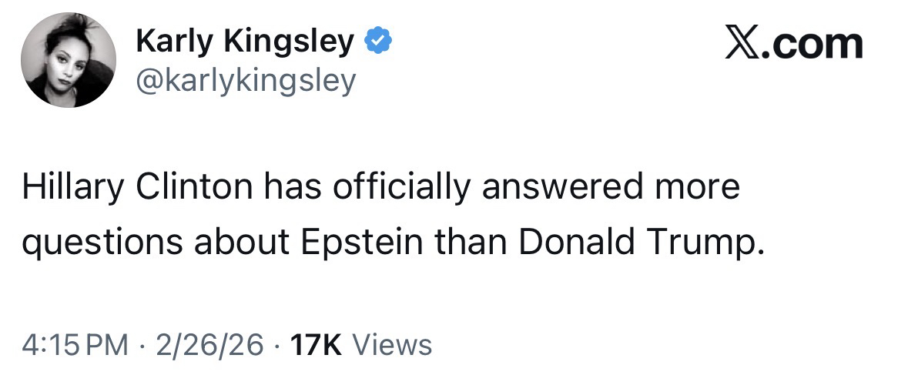The image size is (908, 375).
Task: Click the 4:15 PM timestamp
Action: (x=75, y=344)
